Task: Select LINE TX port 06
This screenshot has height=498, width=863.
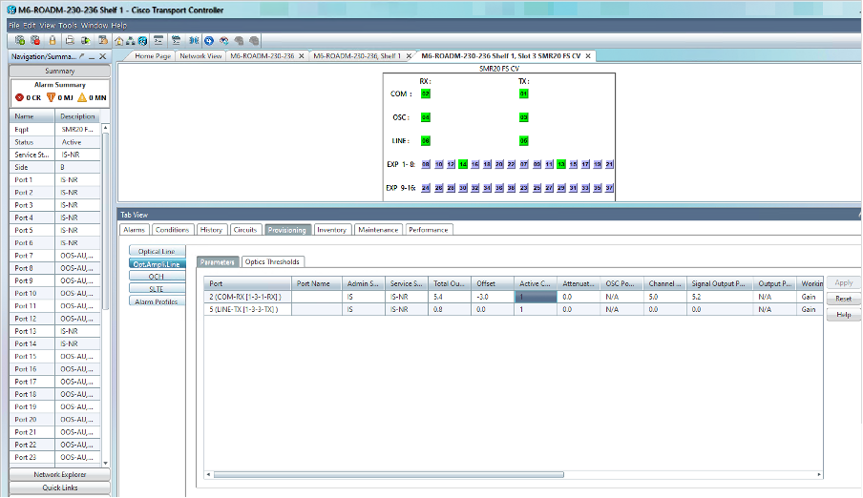Action: coord(523,141)
